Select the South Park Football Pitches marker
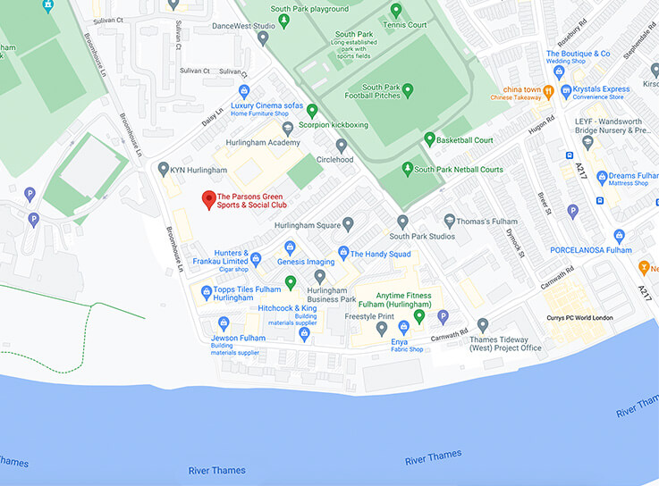 407,90
